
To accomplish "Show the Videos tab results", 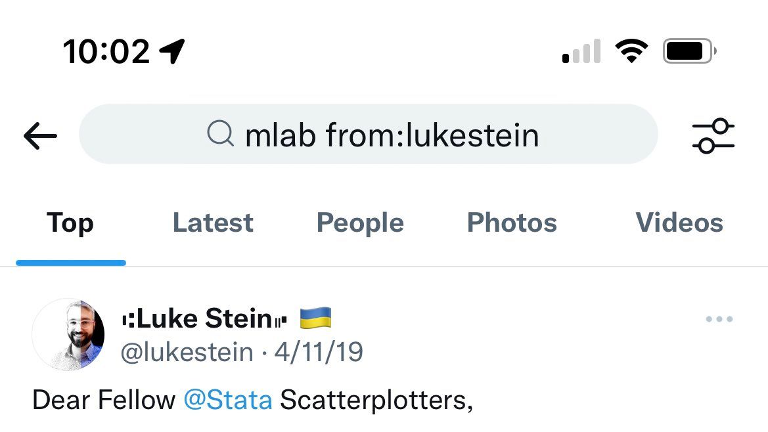I will [x=679, y=223].
